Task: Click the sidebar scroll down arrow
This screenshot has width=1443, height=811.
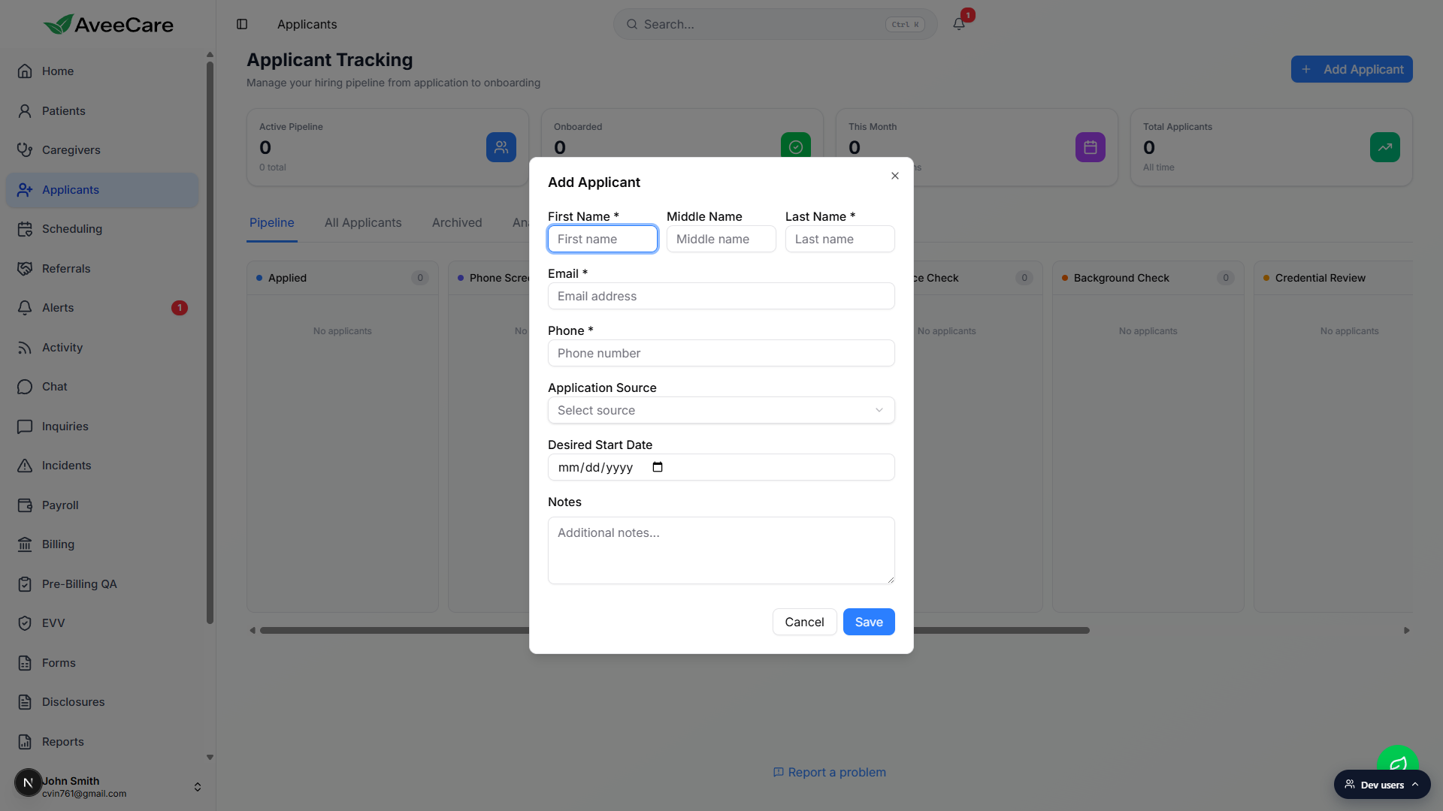Action: (210, 758)
